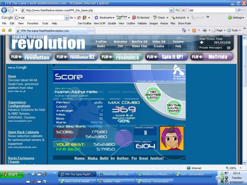
Task: Click the browser Back arrow button
Action: pos(4,11)
